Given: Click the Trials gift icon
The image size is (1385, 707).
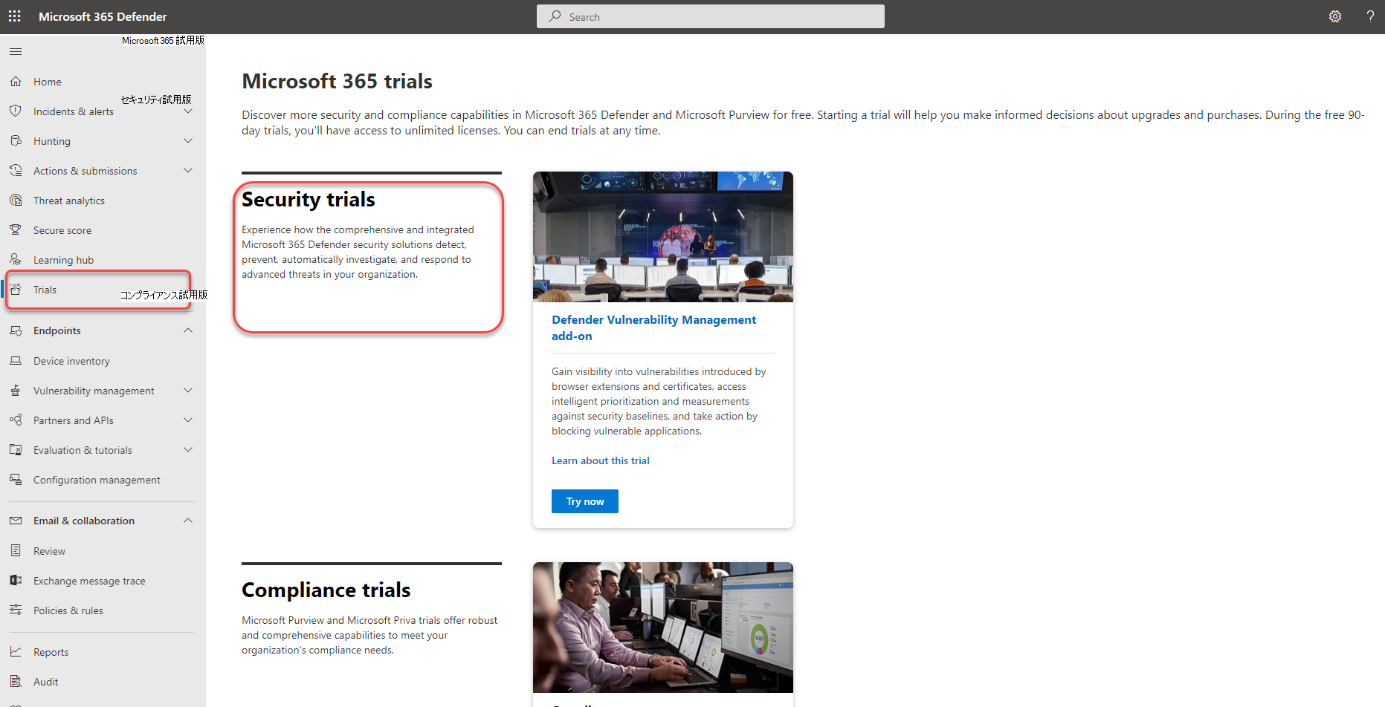Looking at the screenshot, I should [16, 290].
